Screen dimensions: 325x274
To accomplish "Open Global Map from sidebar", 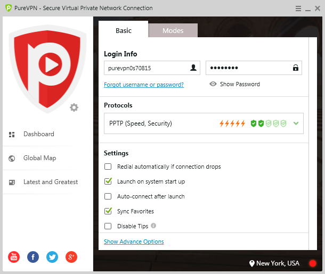I will tap(39, 158).
